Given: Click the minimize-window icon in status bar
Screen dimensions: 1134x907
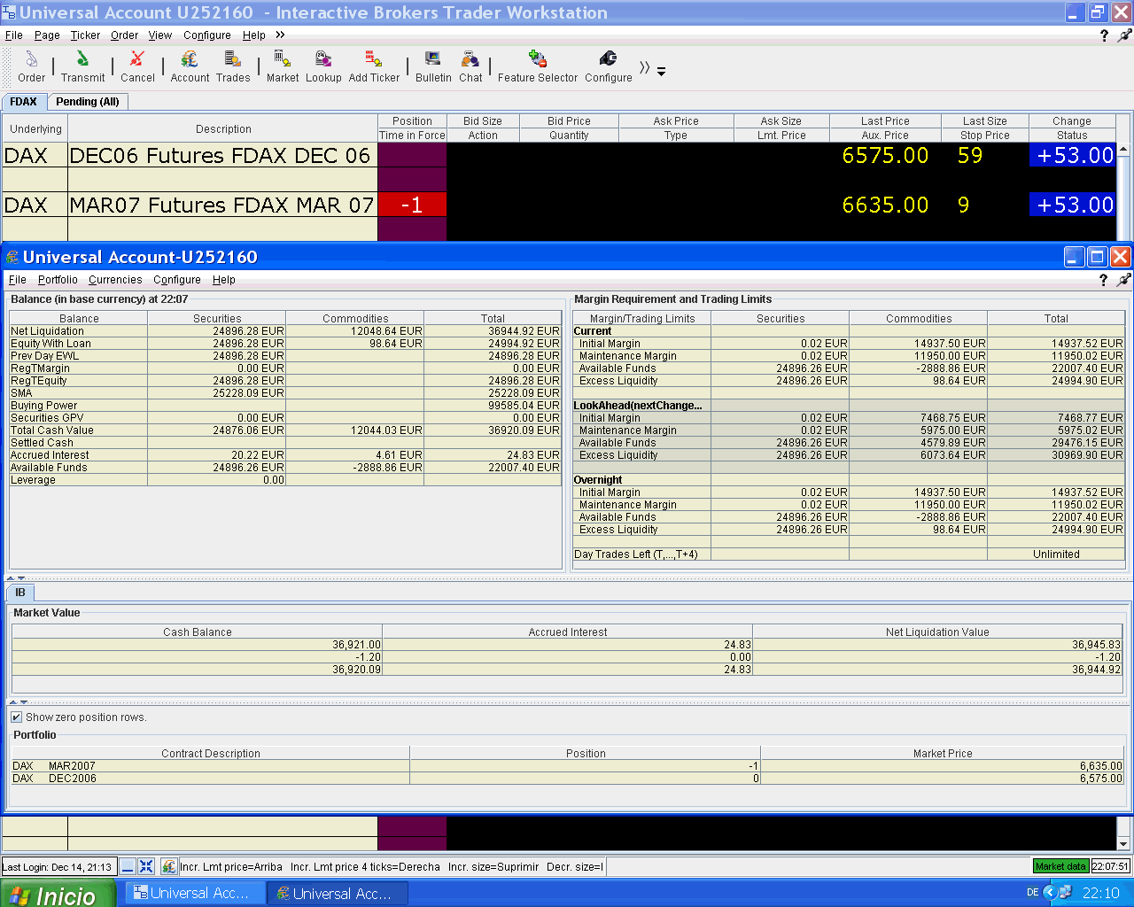Looking at the screenshot, I should coord(128,866).
